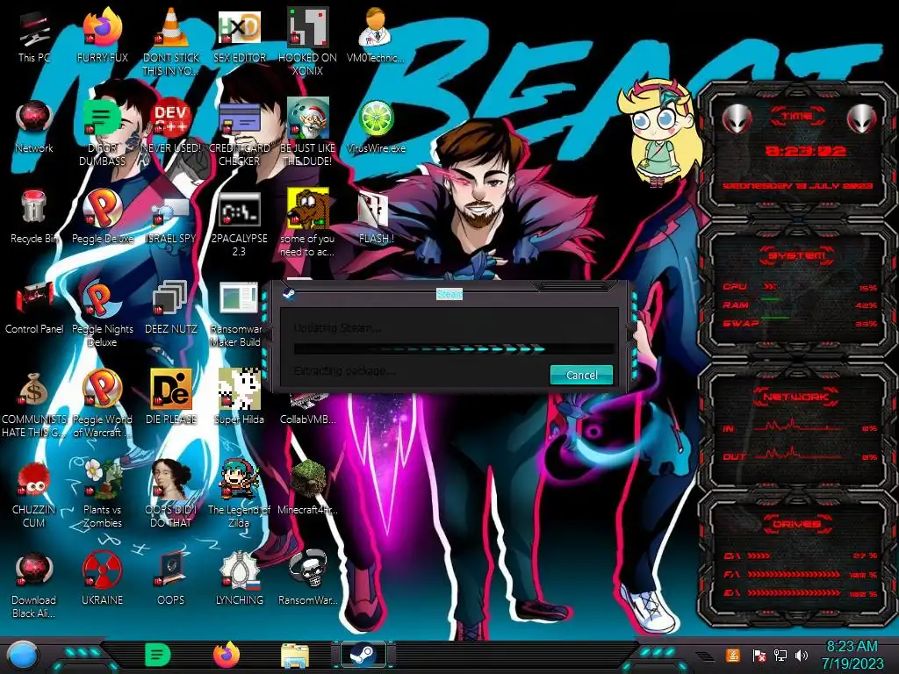This screenshot has width=899, height=674.
Task: Click the Steam update progress bar
Action: tap(453, 348)
